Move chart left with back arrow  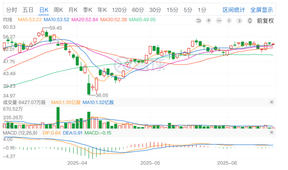click(x=229, y=20)
